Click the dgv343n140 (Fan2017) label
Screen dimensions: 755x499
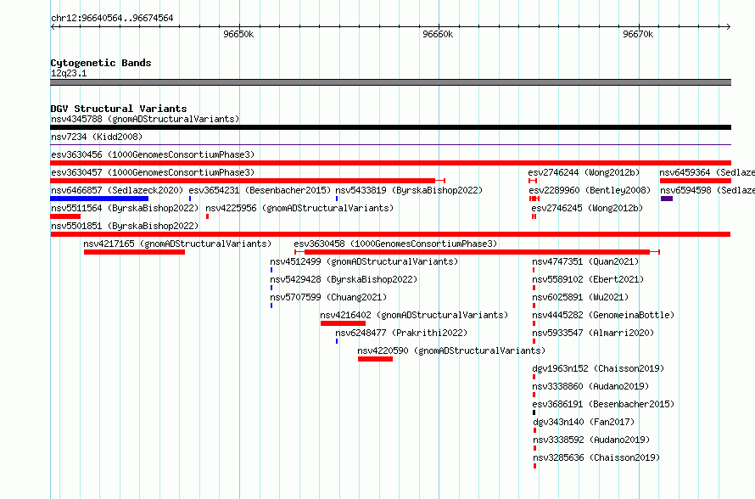point(584,422)
